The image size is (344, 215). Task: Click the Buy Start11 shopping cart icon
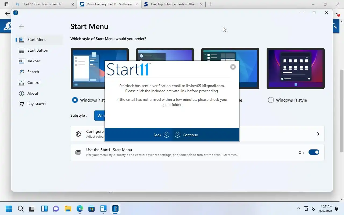pyautogui.click(x=21, y=104)
